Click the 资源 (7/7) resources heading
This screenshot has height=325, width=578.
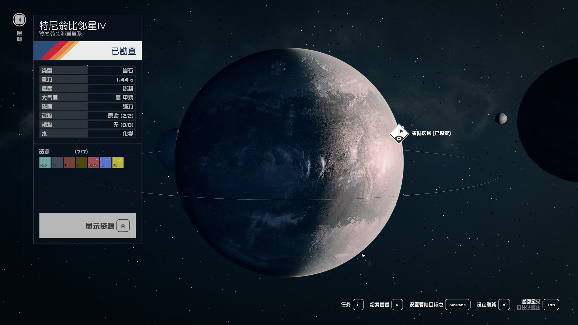64,152
